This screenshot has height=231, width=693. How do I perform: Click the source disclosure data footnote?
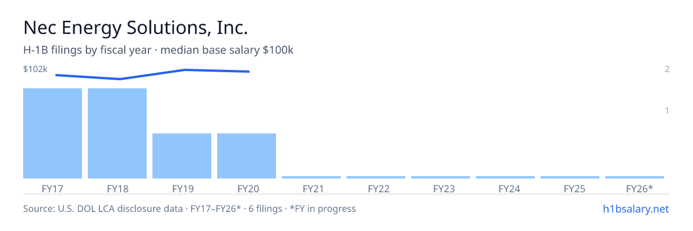[189, 208]
